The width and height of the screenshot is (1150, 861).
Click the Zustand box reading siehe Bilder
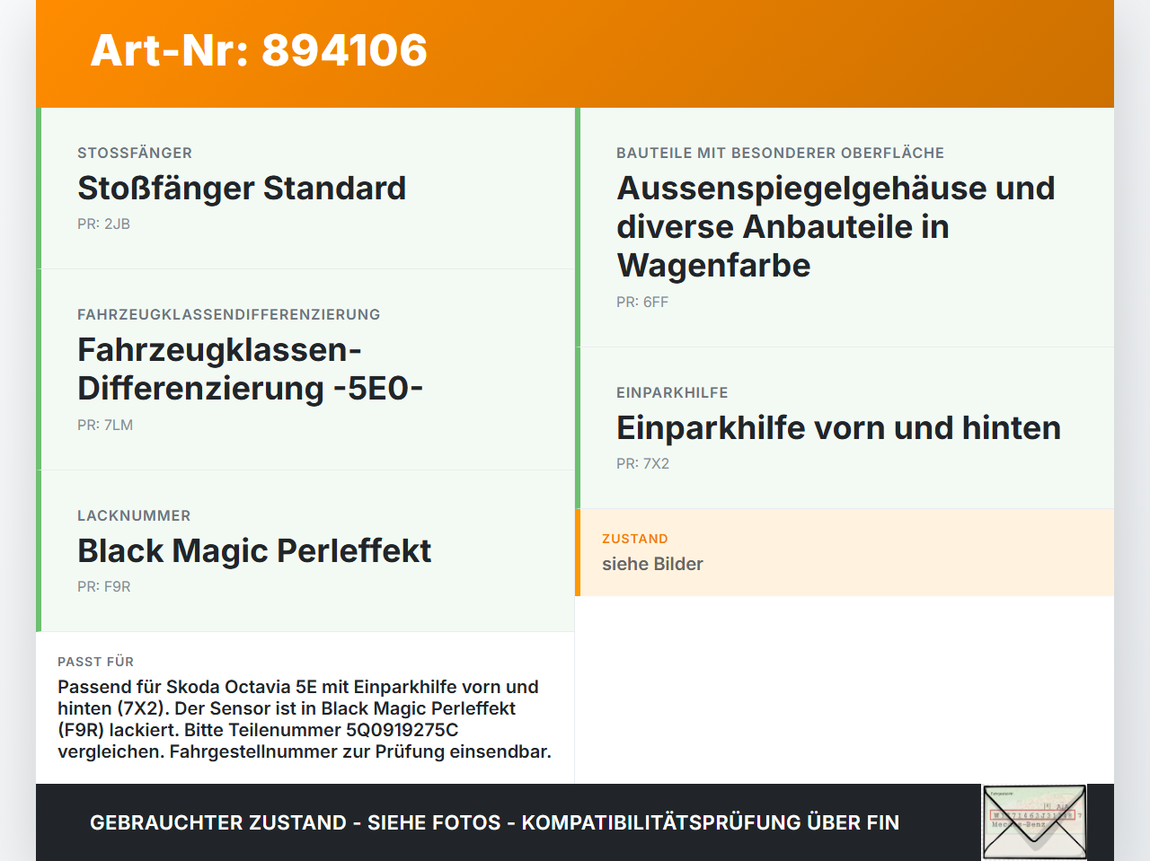845,552
